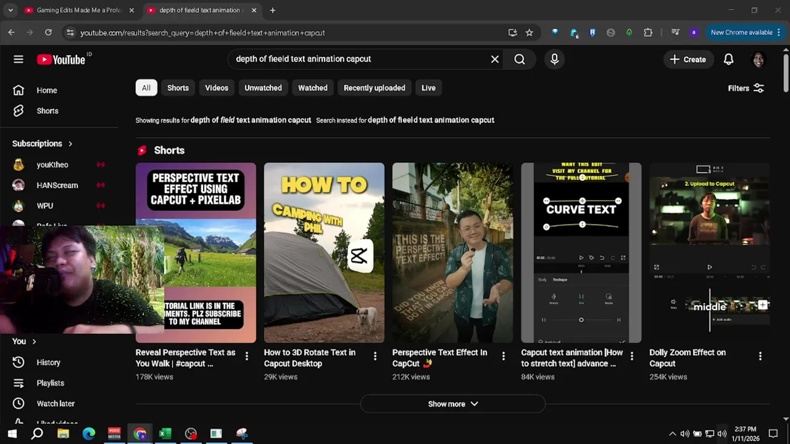Select the Unwatched filter chip
This screenshot has width=790, height=444.
click(263, 88)
